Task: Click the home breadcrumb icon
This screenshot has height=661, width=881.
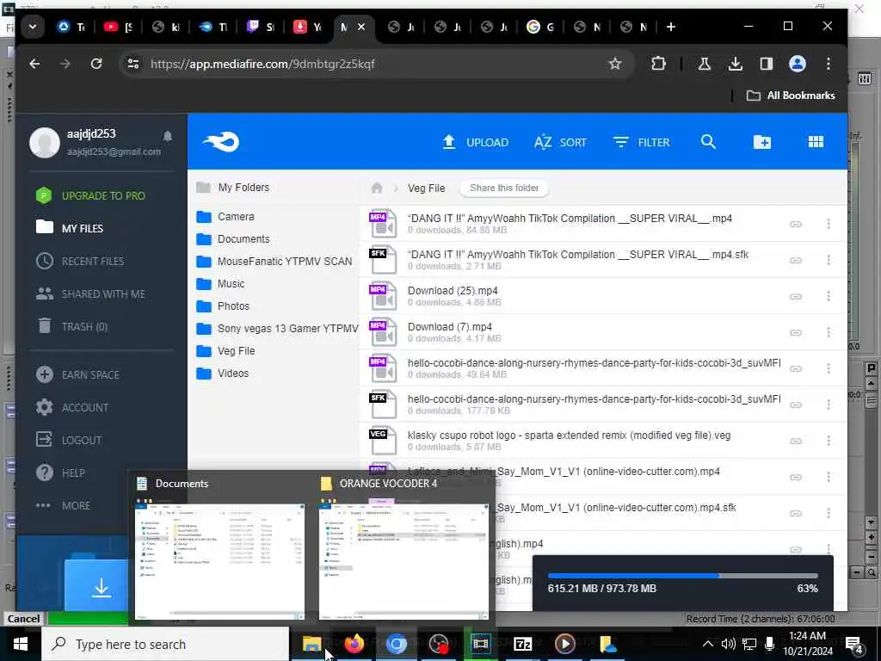Action: click(377, 188)
